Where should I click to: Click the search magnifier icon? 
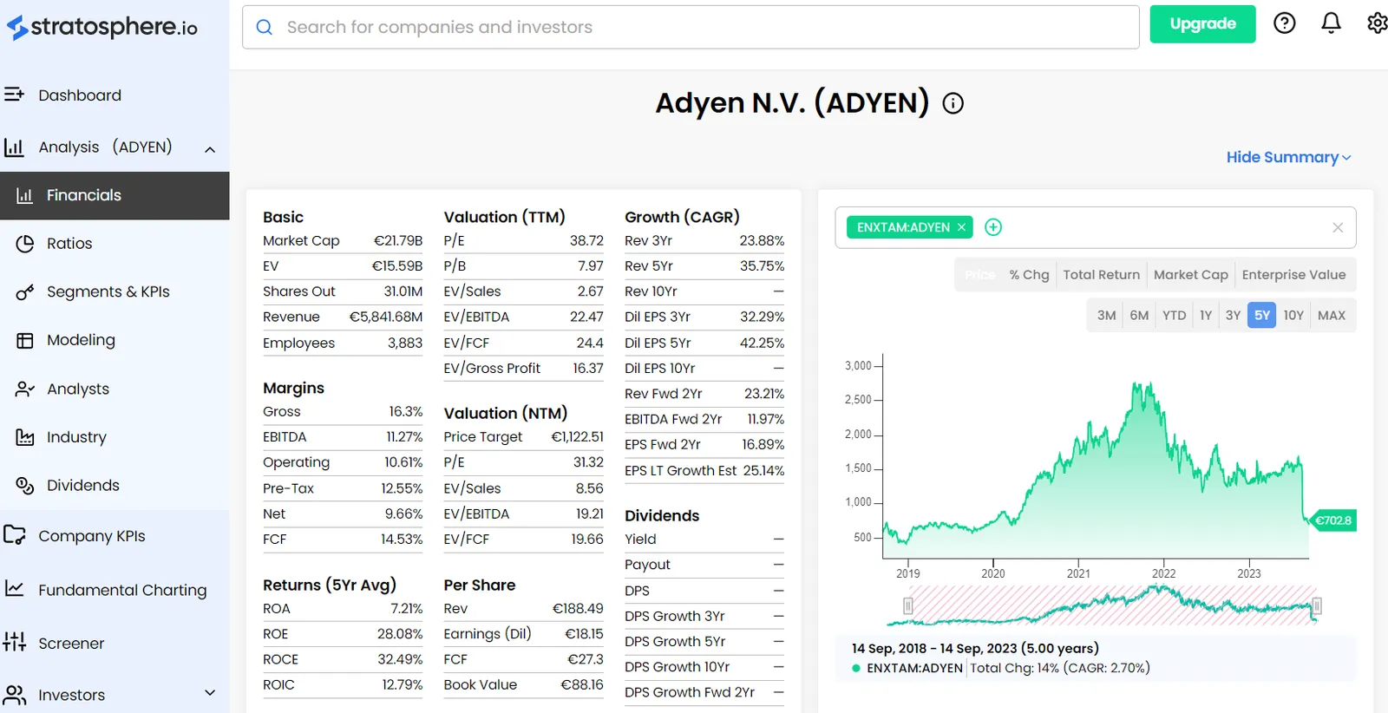(x=265, y=27)
